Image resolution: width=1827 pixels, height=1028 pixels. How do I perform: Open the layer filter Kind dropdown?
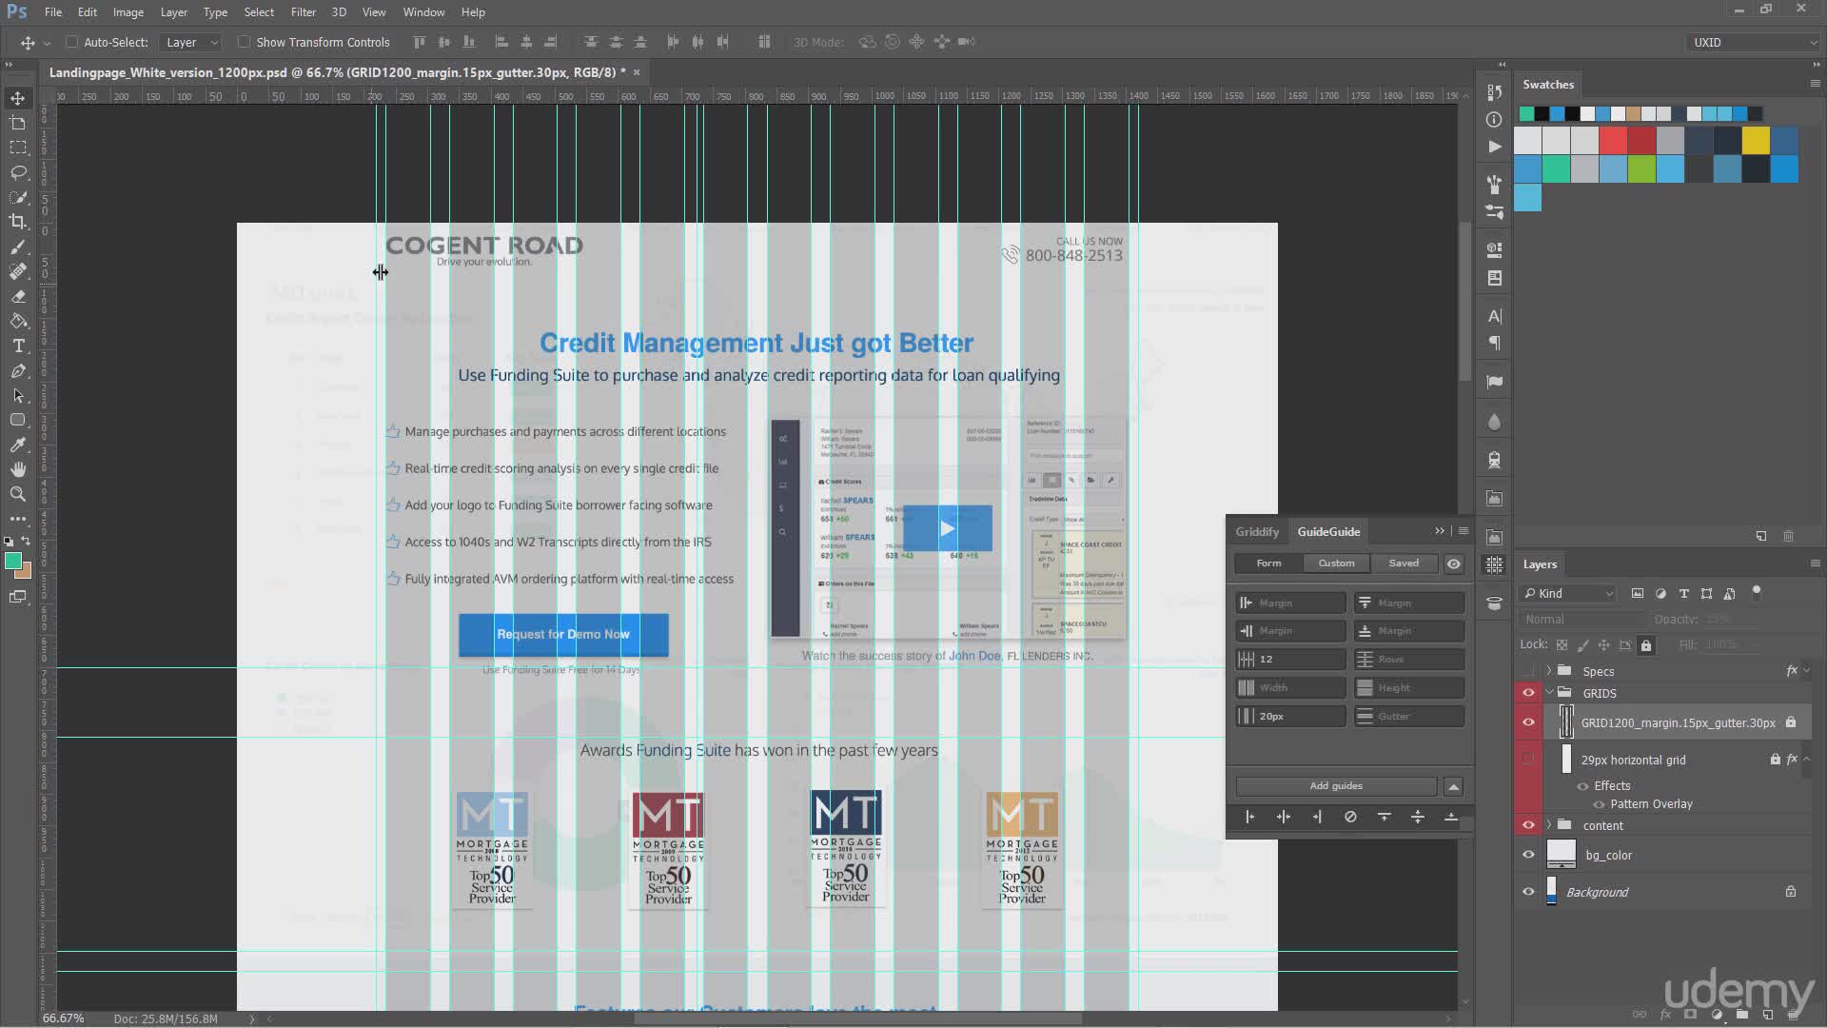(1568, 593)
